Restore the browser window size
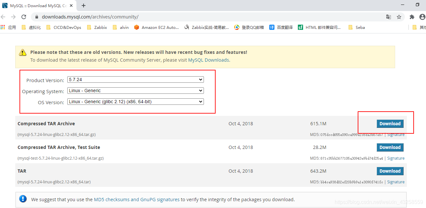Image resolution: width=426 pixels, height=208 pixels. [x=418, y=5]
